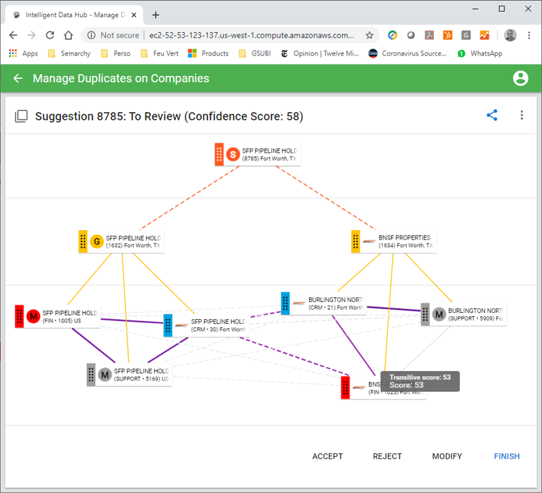
Task: Open the Coronavirus Source bookmark
Action: pyautogui.click(x=408, y=53)
